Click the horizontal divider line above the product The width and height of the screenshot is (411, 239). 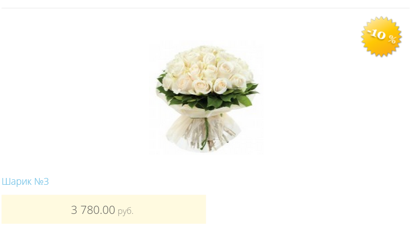205,8
